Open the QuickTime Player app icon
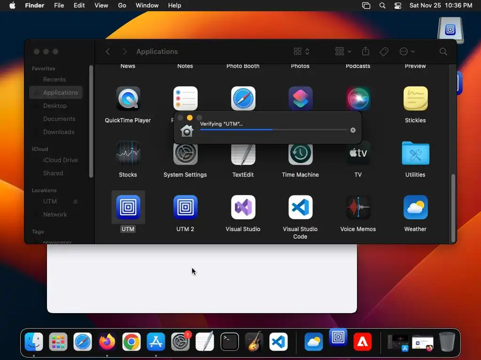481x360 pixels. coord(128,98)
